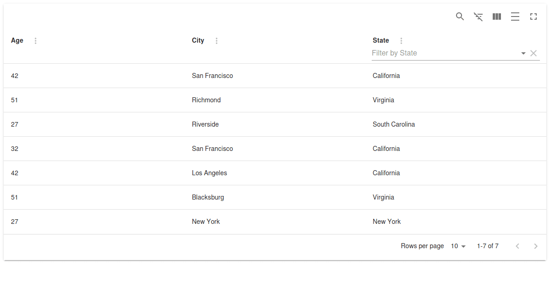Click the Los Angeles cell
The image size is (550, 289).
[209, 173]
